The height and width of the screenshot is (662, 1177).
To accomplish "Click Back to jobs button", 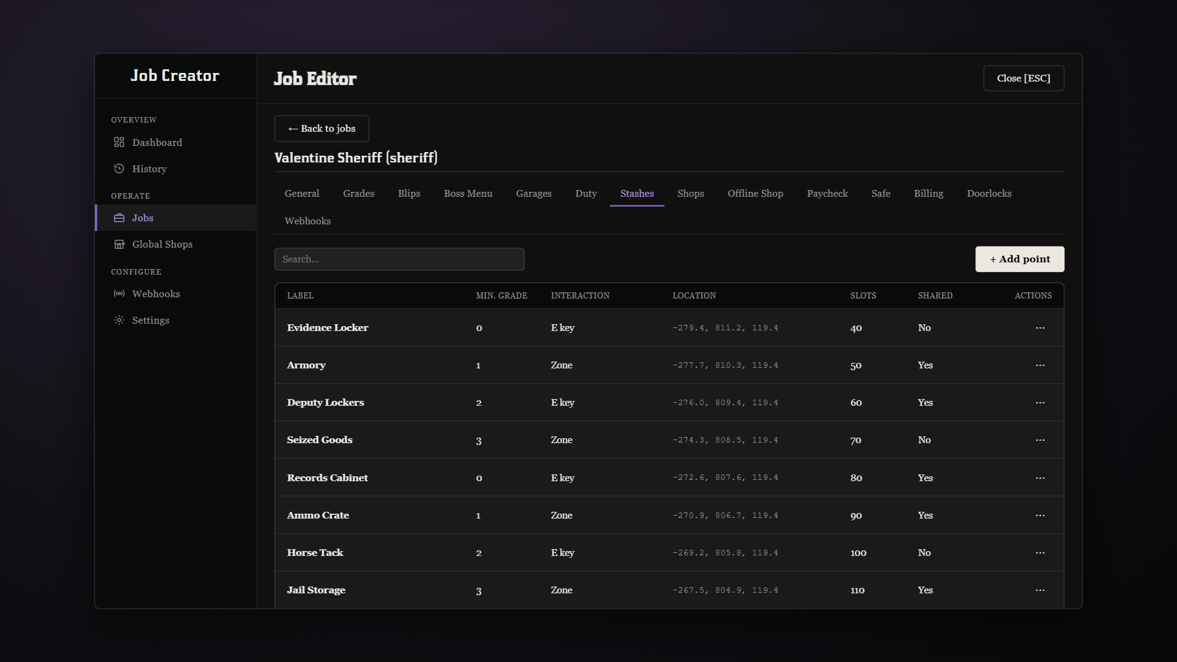I will (x=321, y=129).
